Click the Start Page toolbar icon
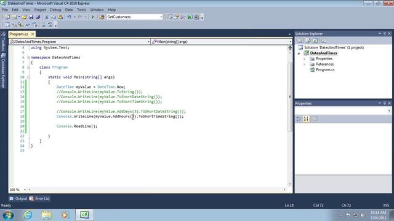Screen dimensions: 394x221 point(190,17)
